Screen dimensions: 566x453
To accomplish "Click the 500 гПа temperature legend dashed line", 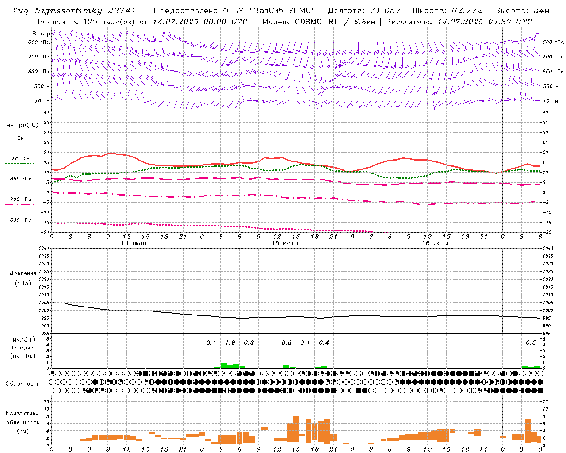I will [x=19, y=225].
